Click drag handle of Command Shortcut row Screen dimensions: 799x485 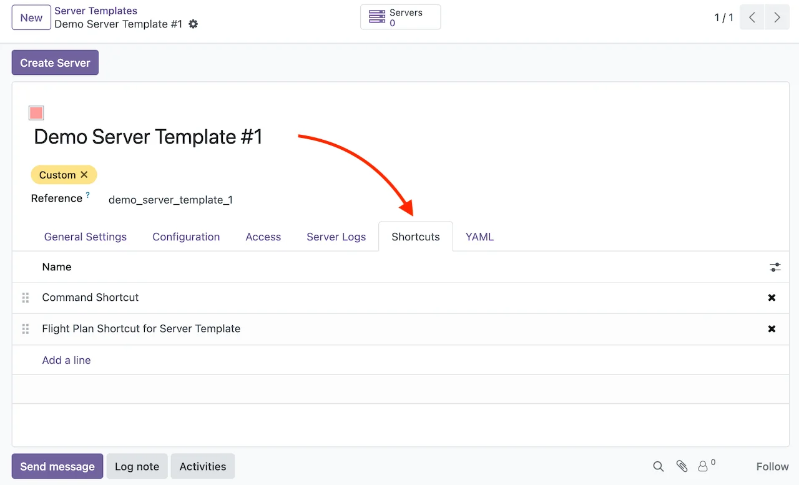click(26, 298)
